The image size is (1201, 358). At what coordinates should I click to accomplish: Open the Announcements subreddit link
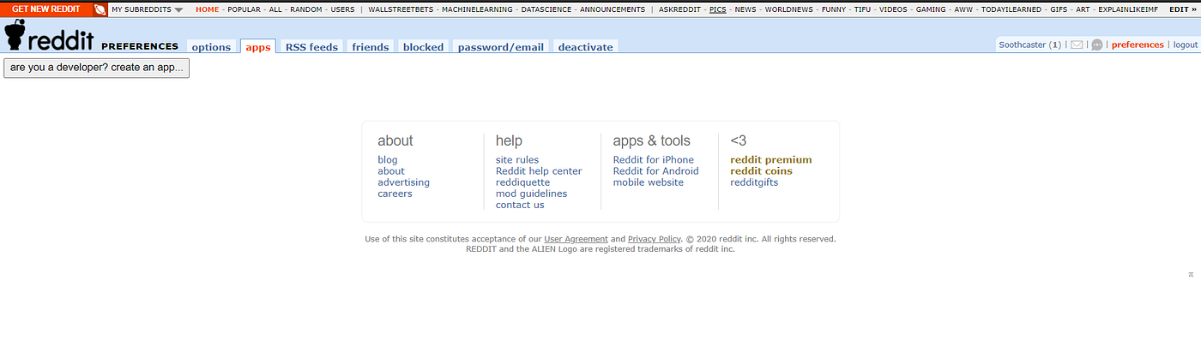tap(613, 9)
